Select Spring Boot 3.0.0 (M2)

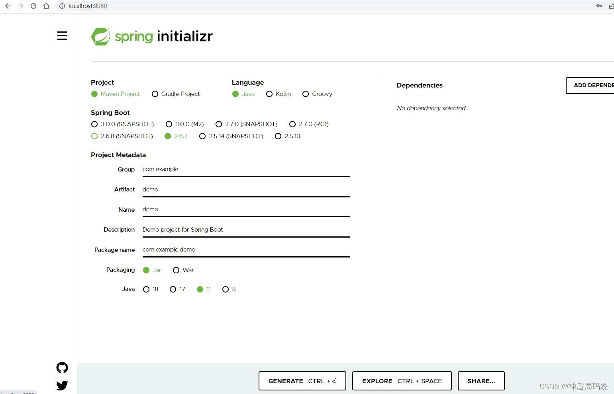[x=184, y=124]
